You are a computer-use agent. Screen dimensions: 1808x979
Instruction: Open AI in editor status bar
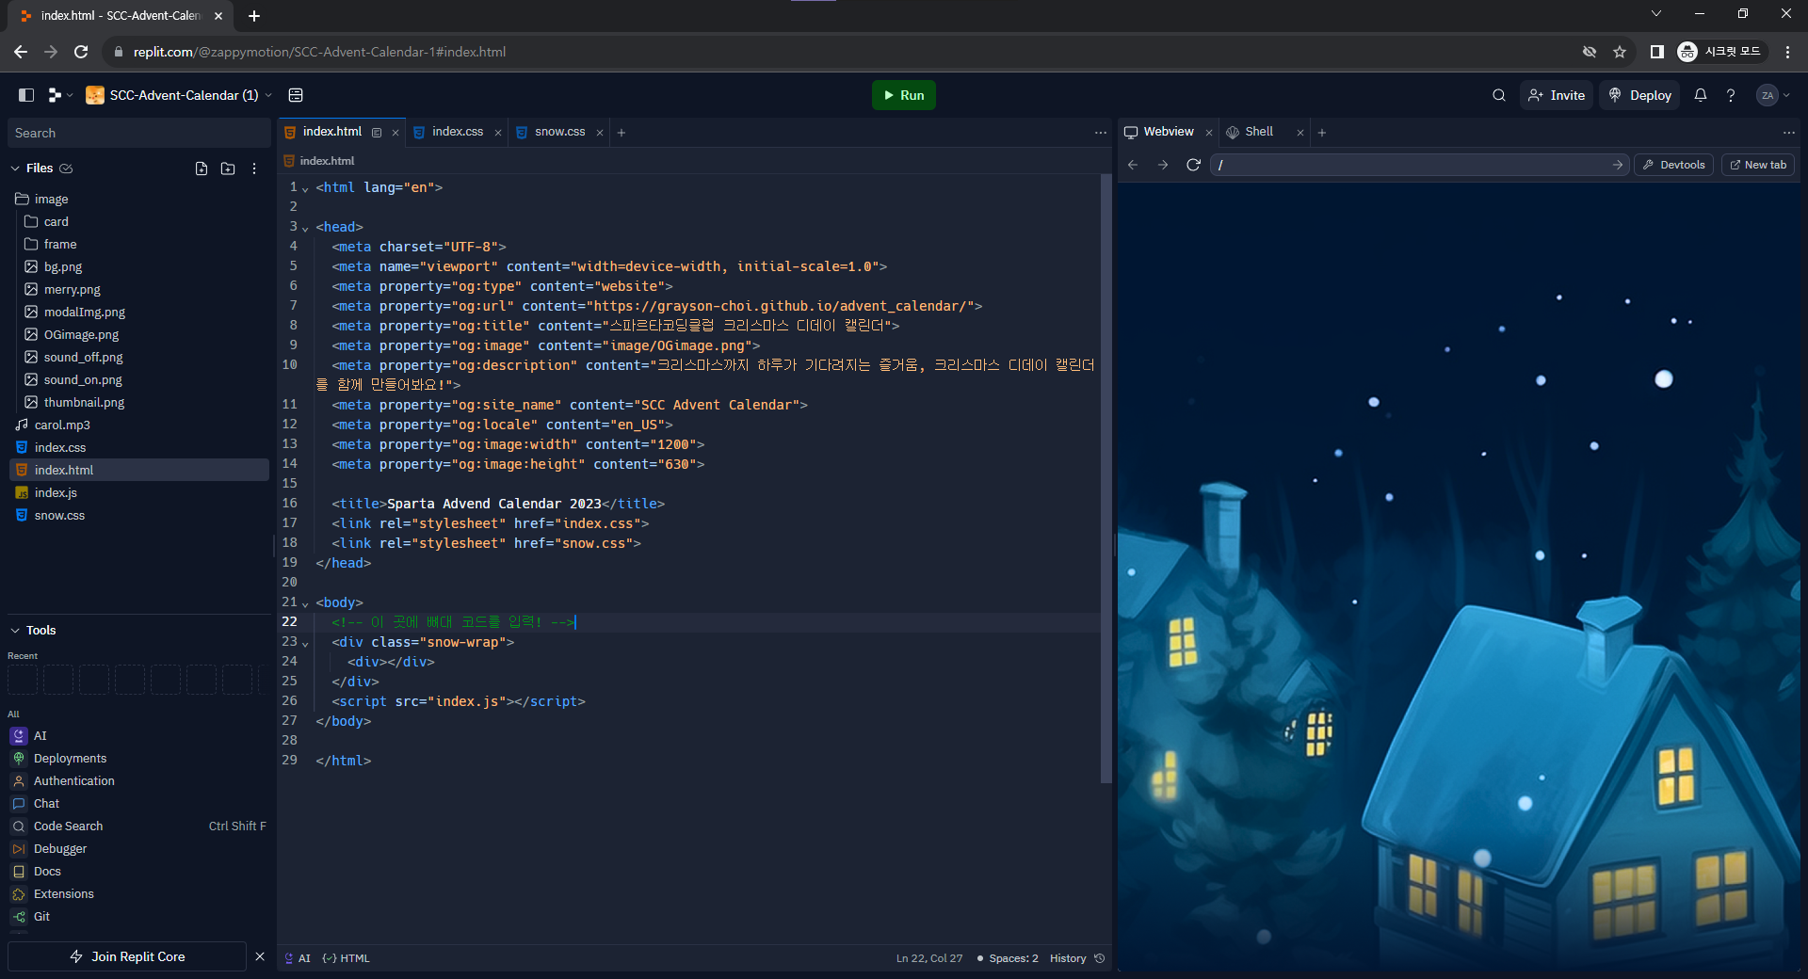tap(298, 958)
